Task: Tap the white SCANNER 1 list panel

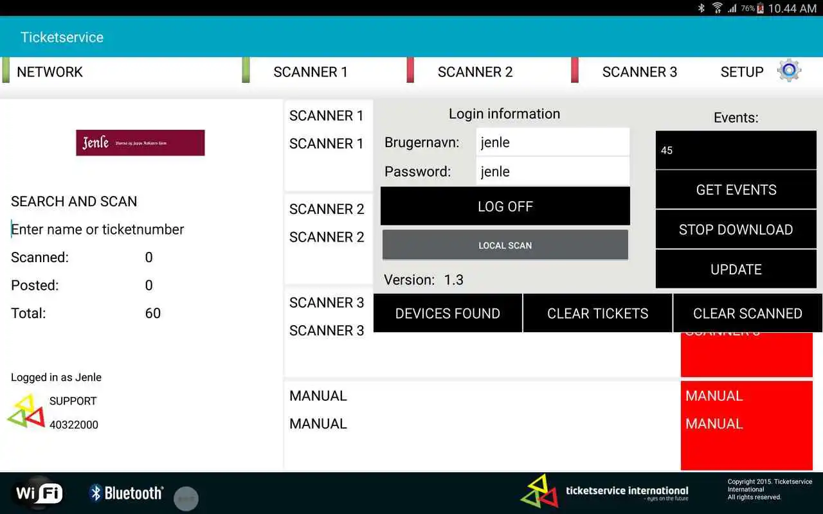Action: tap(329, 146)
